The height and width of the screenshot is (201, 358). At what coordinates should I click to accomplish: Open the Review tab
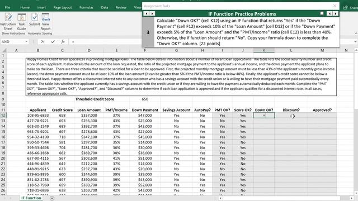(121, 7)
